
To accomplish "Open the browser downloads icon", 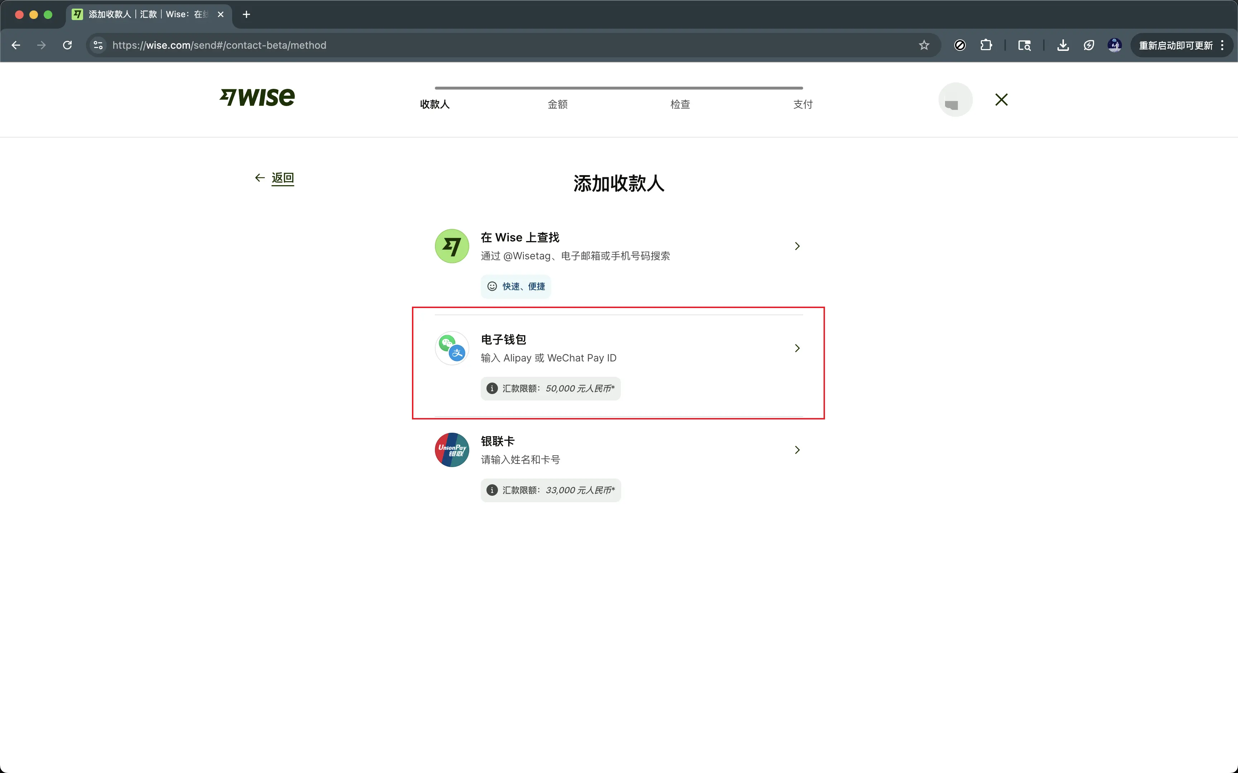I will tap(1063, 45).
